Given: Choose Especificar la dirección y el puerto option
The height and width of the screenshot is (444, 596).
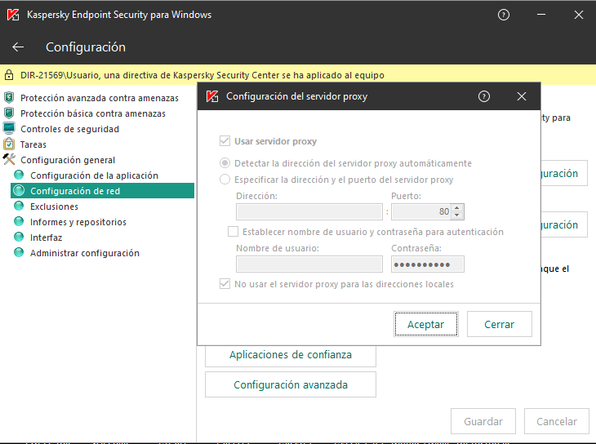Looking at the screenshot, I should (225, 180).
